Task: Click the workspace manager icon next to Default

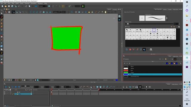Action: [x=49, y=6]
